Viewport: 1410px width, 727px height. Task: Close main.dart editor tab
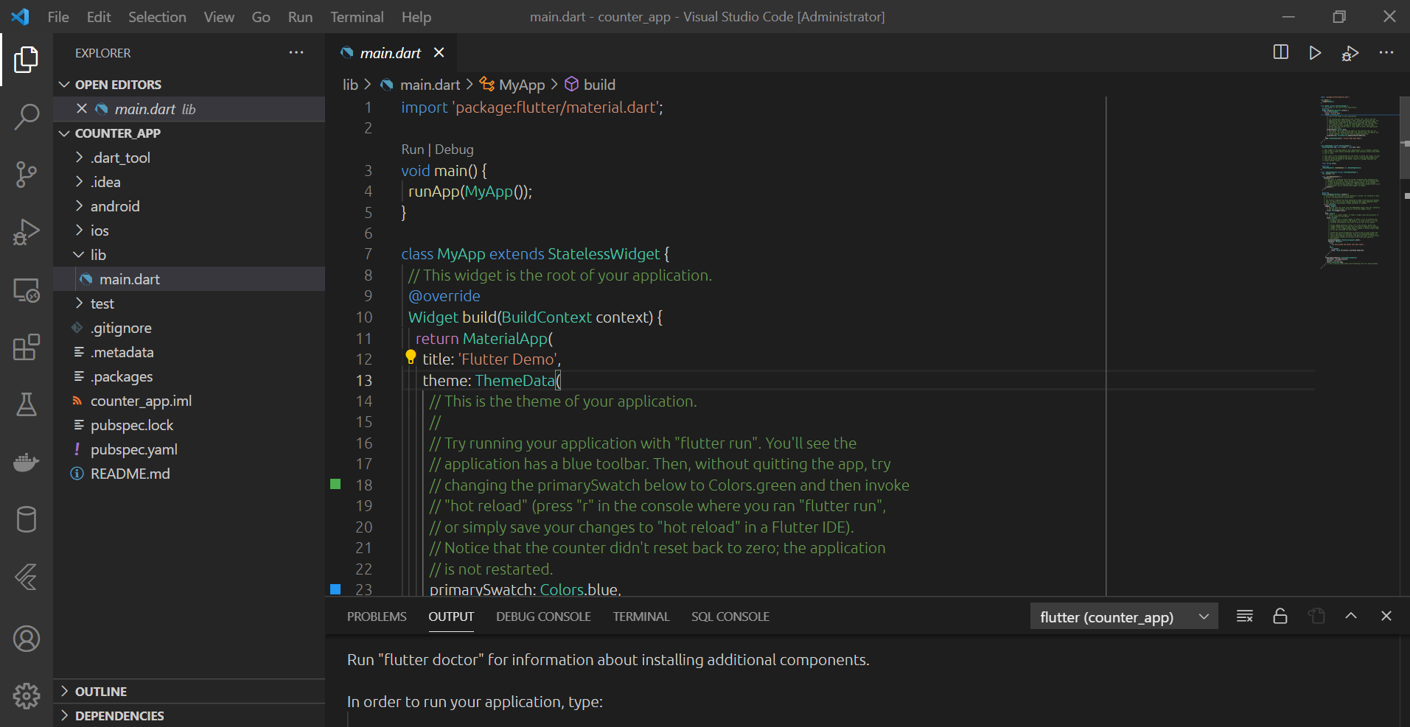(439, 52)
